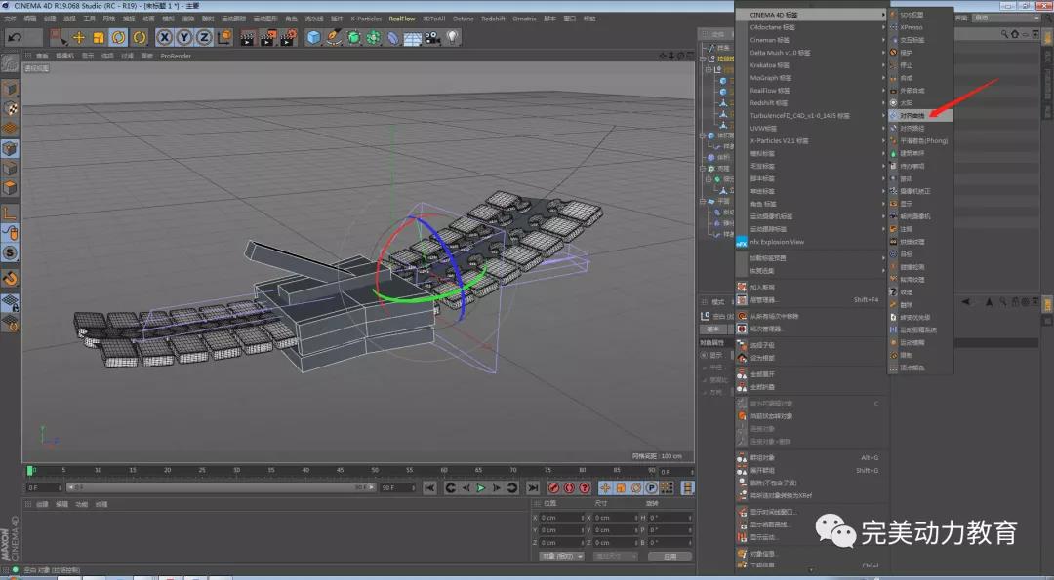The image size is (1054, 580).
Task: Click the apply button in the coordinates panel
Action: point(669,556)
